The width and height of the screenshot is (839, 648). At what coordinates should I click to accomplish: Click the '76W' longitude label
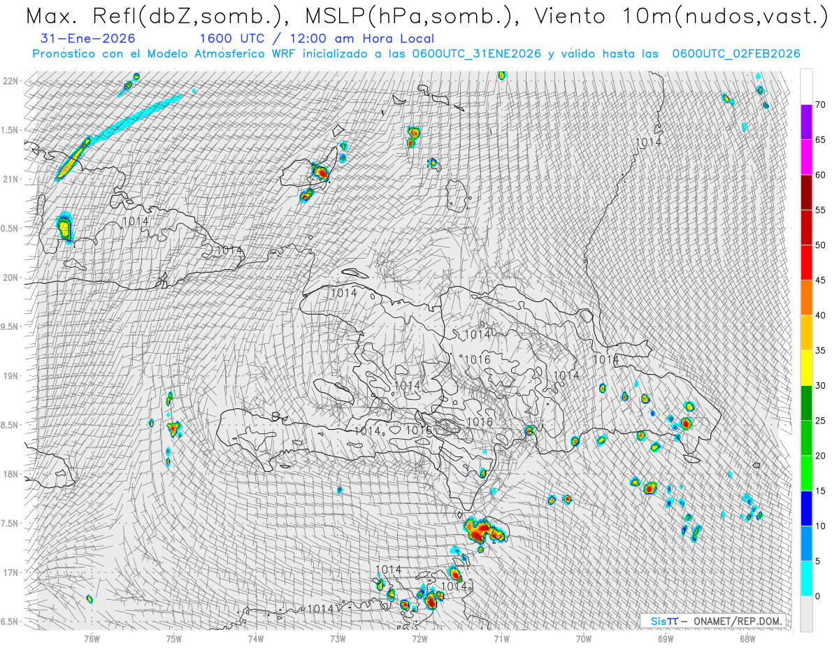92,638
